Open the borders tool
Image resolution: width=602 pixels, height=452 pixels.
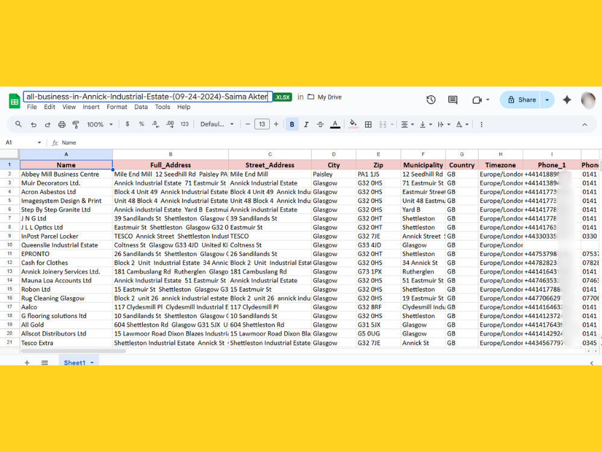pyautogui.click(x=368, y=124)
